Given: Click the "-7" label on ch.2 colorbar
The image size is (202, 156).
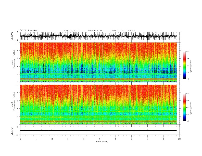Looking at the screenshot, I should (x=188, y=121).
